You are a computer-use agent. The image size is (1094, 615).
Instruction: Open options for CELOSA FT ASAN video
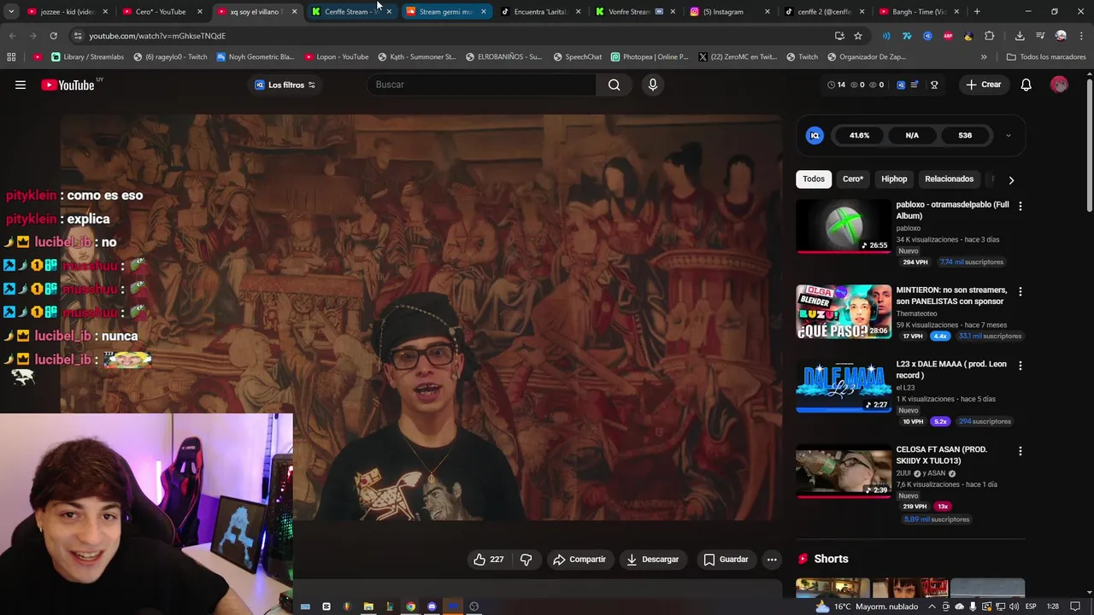1020,451
